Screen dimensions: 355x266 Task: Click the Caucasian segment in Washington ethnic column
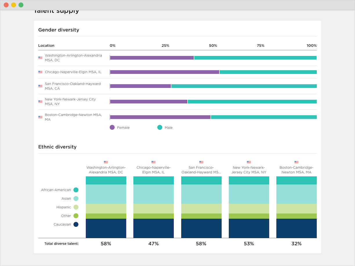(106, 228)
